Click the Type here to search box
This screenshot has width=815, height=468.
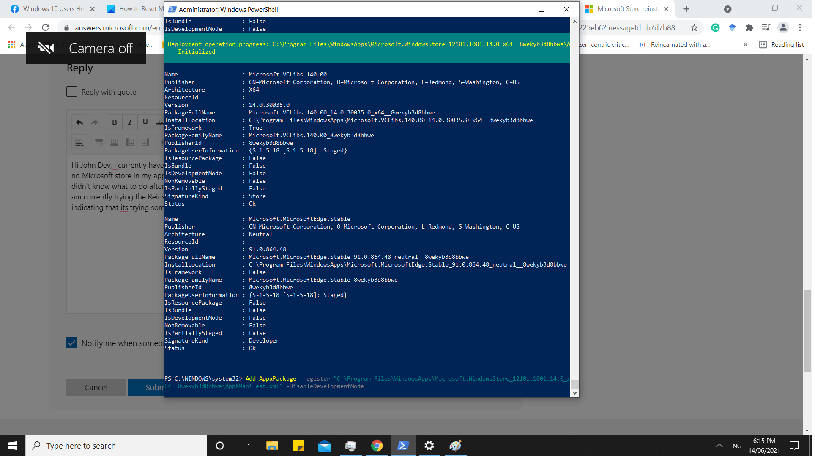[x=116, y=446]
